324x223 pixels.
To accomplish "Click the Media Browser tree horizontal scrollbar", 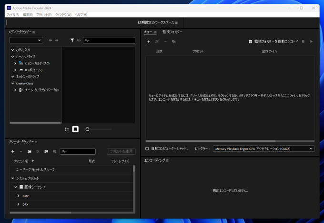I will pos(36,123).
